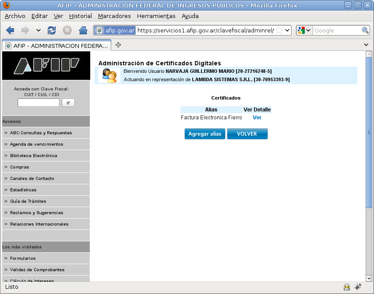Open the Historial menu
374x294 pixels.
pyautogui.click(x=81, y=16)
